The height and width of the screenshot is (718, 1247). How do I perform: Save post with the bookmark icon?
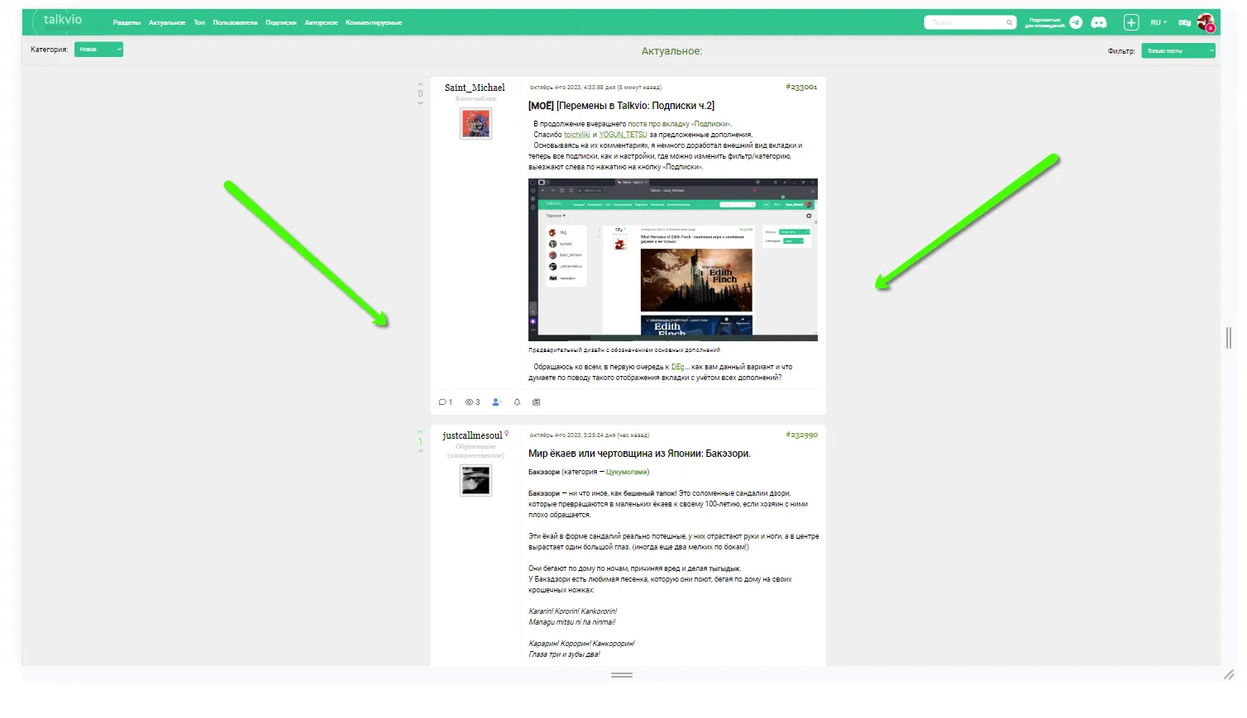pyautogui.click(x=536, y=402)
